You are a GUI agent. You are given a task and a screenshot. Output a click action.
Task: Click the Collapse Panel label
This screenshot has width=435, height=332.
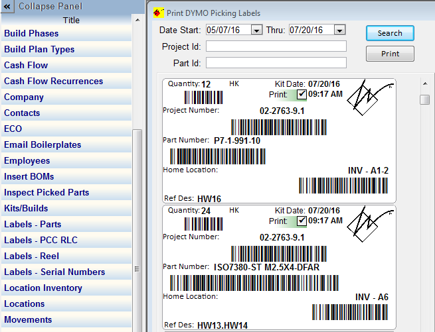click(50, 7)
